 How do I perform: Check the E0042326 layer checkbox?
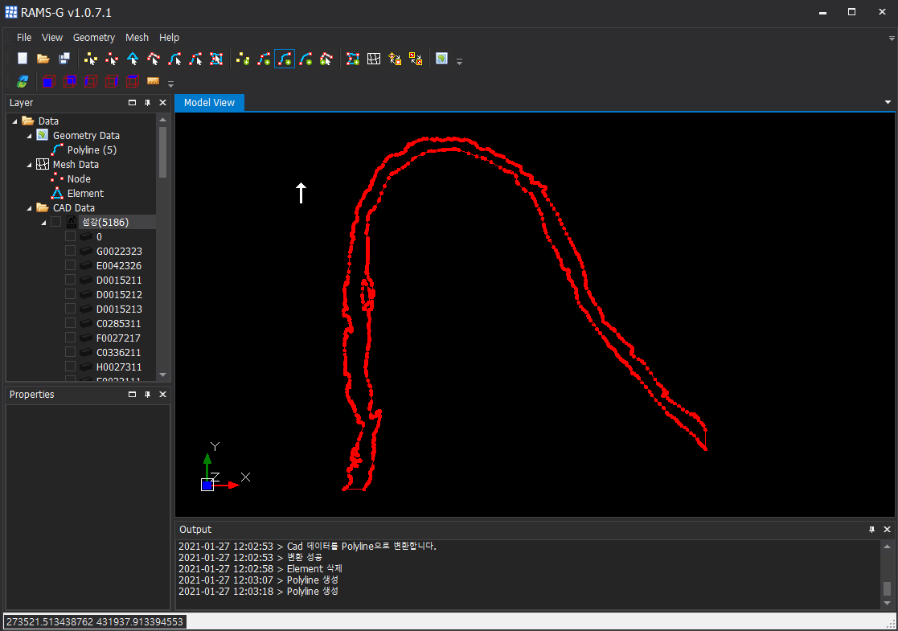coord(70,265)
